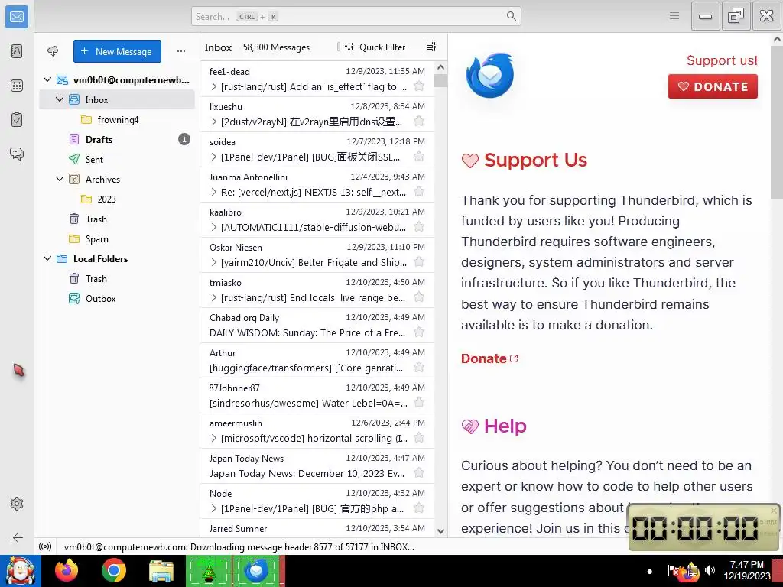Click the New Message button
The image size is (783, 587).
[117, 51]
